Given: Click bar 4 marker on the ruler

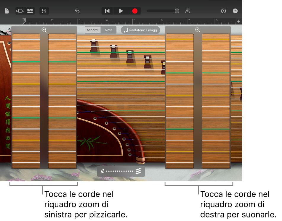Looking at the screenshot, I should point(106,21).
